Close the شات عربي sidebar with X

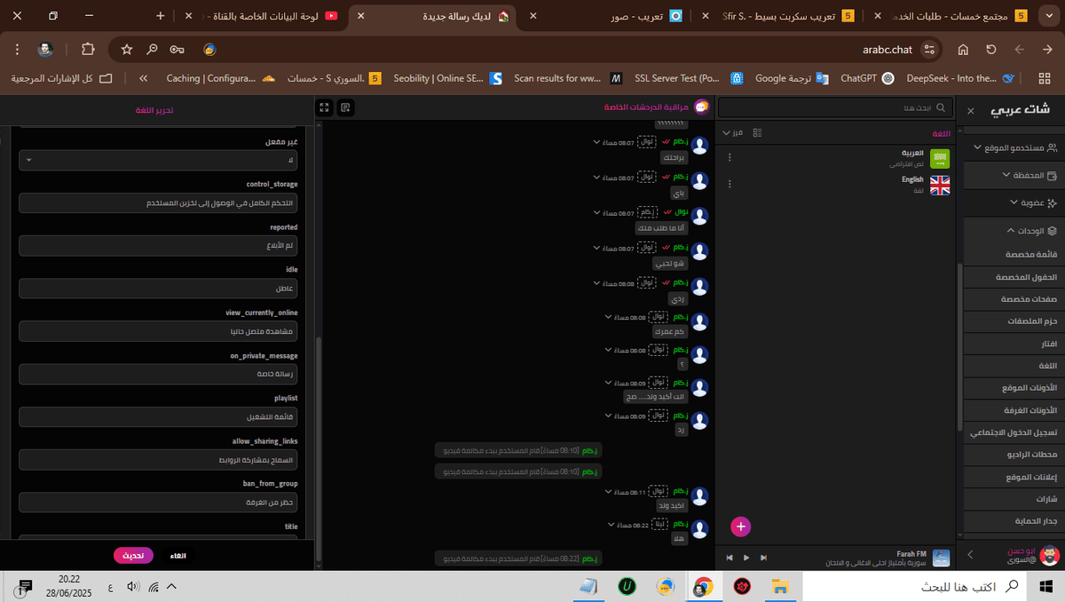point(970,111)
